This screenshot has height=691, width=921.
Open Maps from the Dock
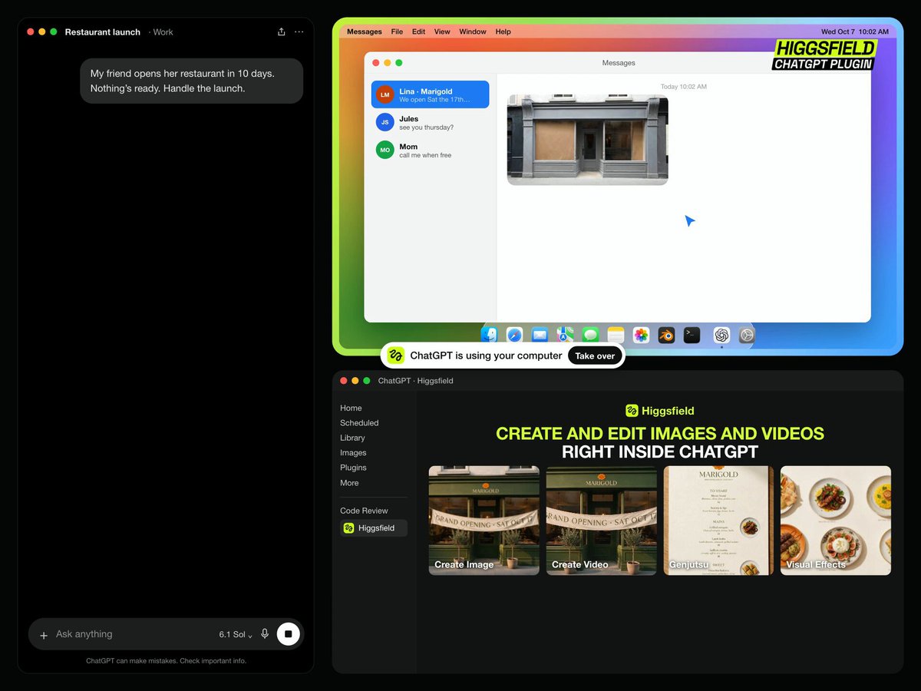click(x=565, y=335)
